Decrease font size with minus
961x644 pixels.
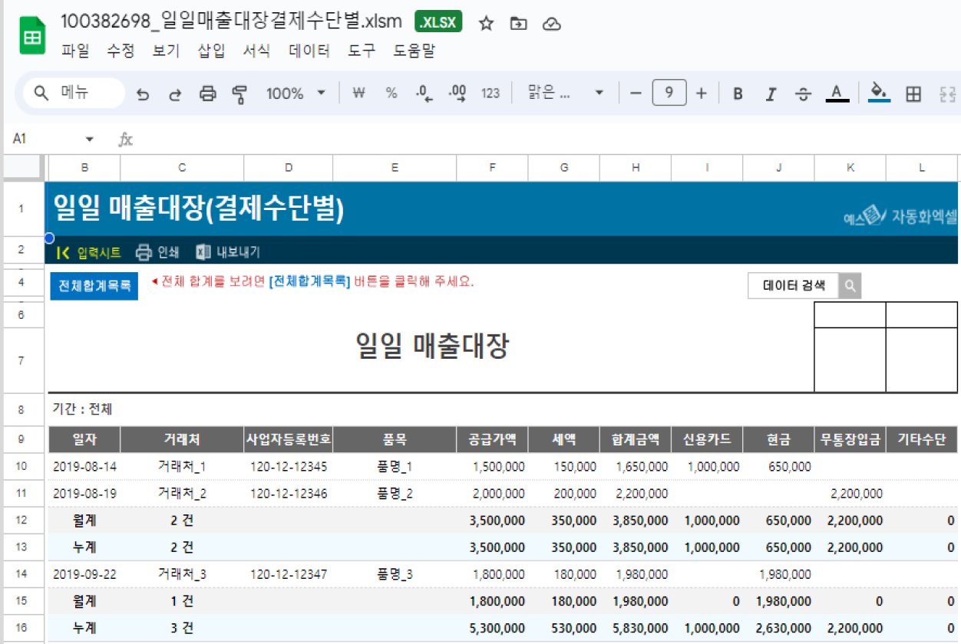pyautogui.click(x=636, y=94)
